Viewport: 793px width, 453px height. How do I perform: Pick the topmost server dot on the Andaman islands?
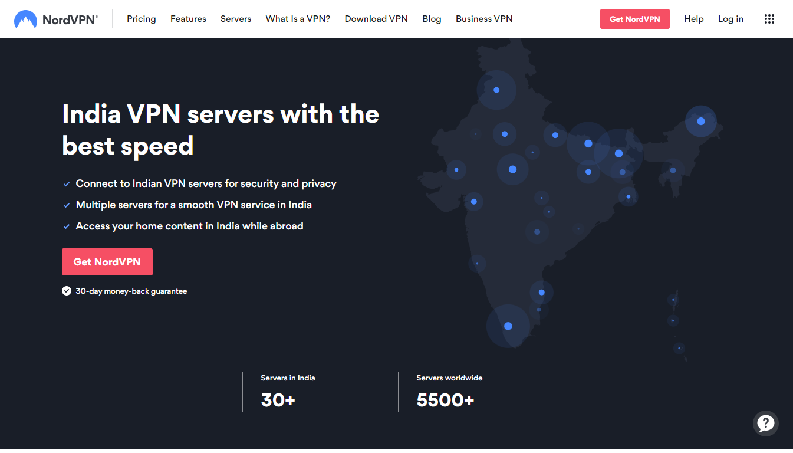(x=673, y=300)
